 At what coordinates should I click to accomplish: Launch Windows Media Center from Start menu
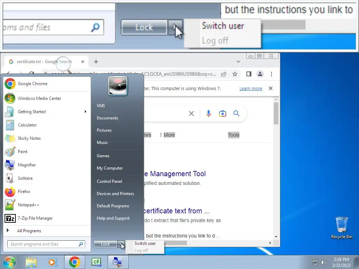pyautogui.click(x=46, y=98)
